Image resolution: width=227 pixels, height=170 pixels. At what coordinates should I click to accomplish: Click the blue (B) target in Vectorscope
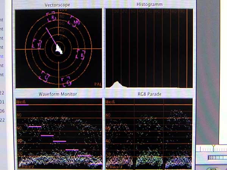click(81, 55)
